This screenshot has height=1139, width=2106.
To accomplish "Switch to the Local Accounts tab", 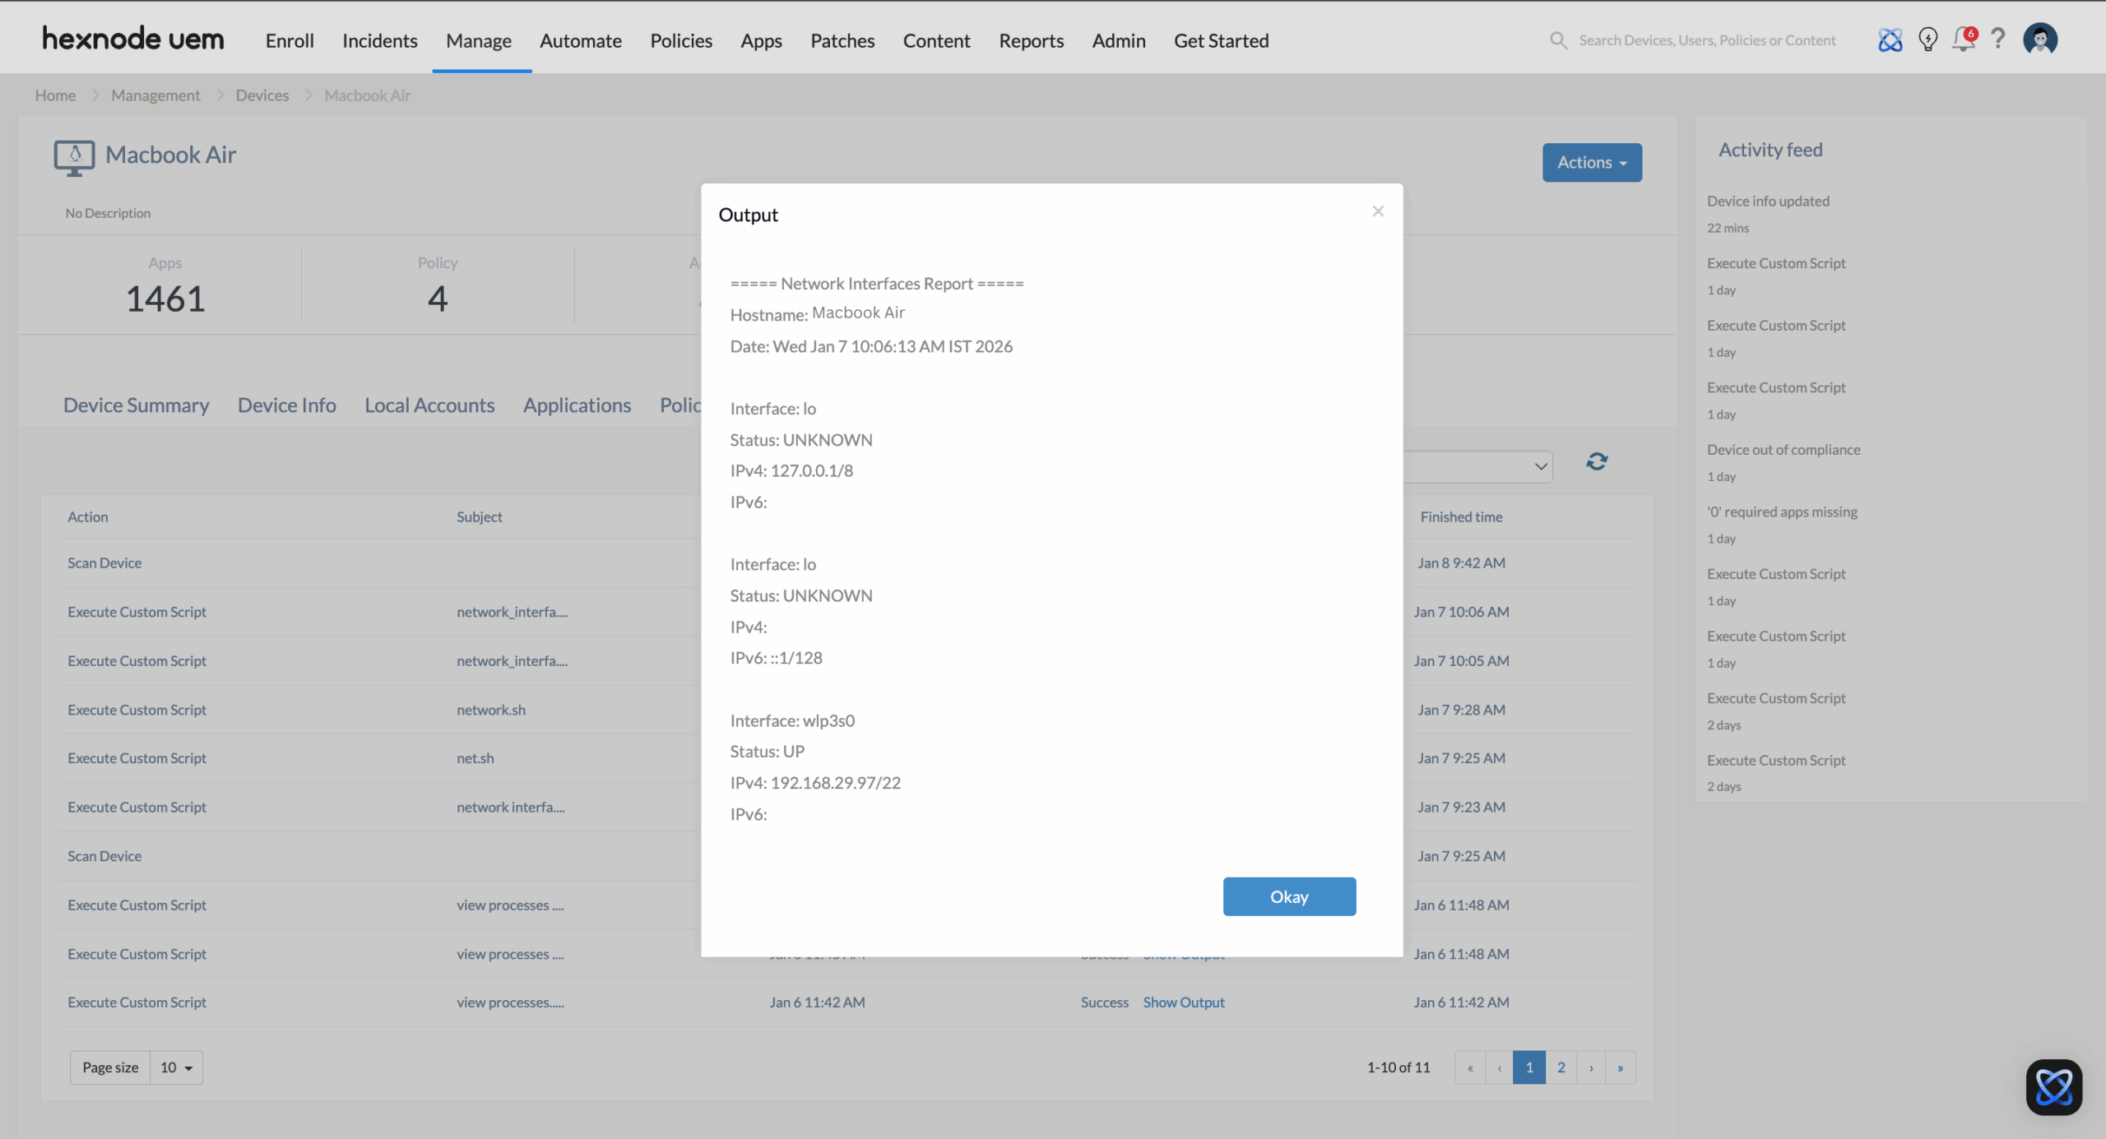I will pyautogui.click(x=429, y=405).
